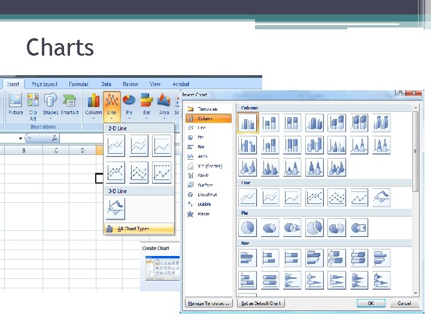Select column D header
Image resolution: width=431 pixels, height=323 pixels.
pyautogui.click(x=83, y=150)
